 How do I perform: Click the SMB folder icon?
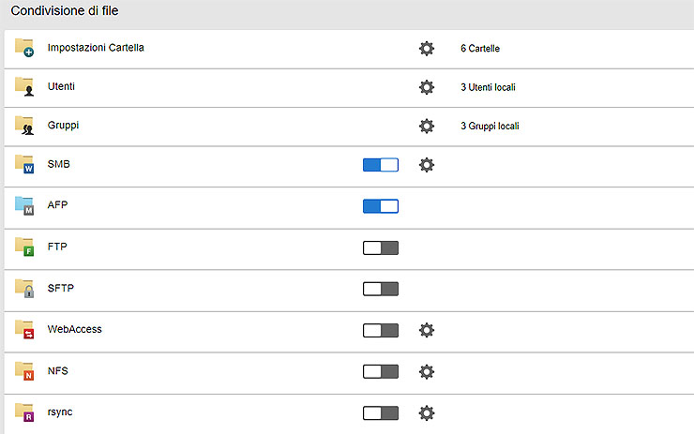pos(24,165)
